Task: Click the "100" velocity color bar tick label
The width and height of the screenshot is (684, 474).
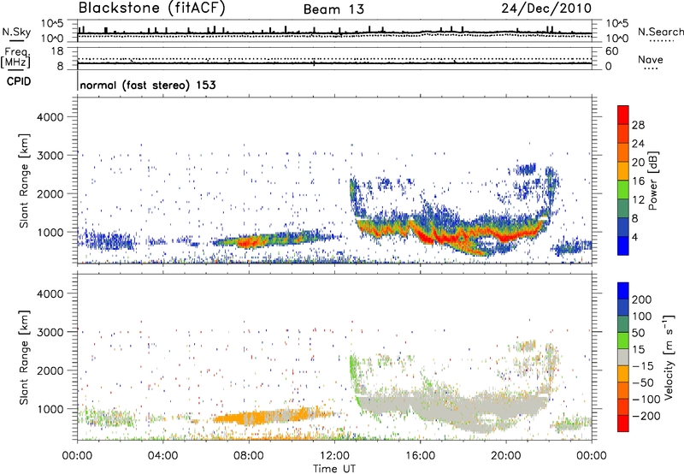Action: click(x=642, y=316)
